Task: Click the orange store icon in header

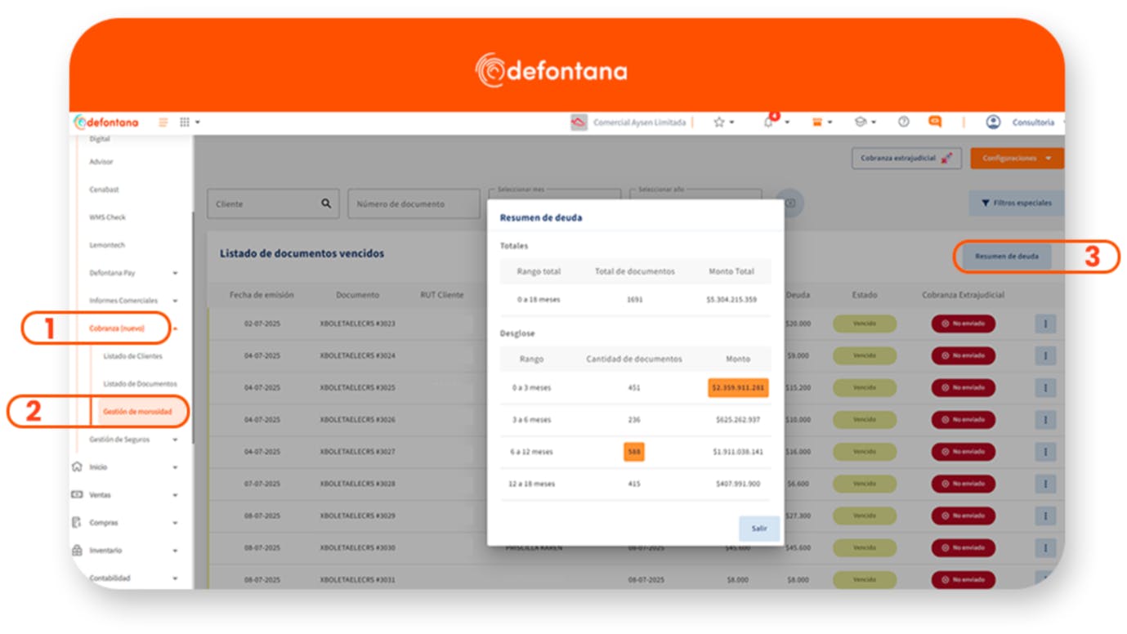Action: coord(816,123)
